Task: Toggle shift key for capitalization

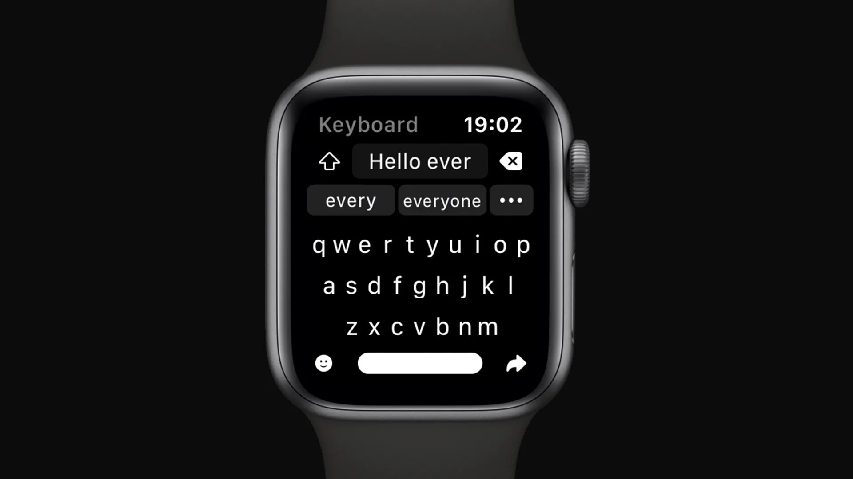Action: [329, 161]
